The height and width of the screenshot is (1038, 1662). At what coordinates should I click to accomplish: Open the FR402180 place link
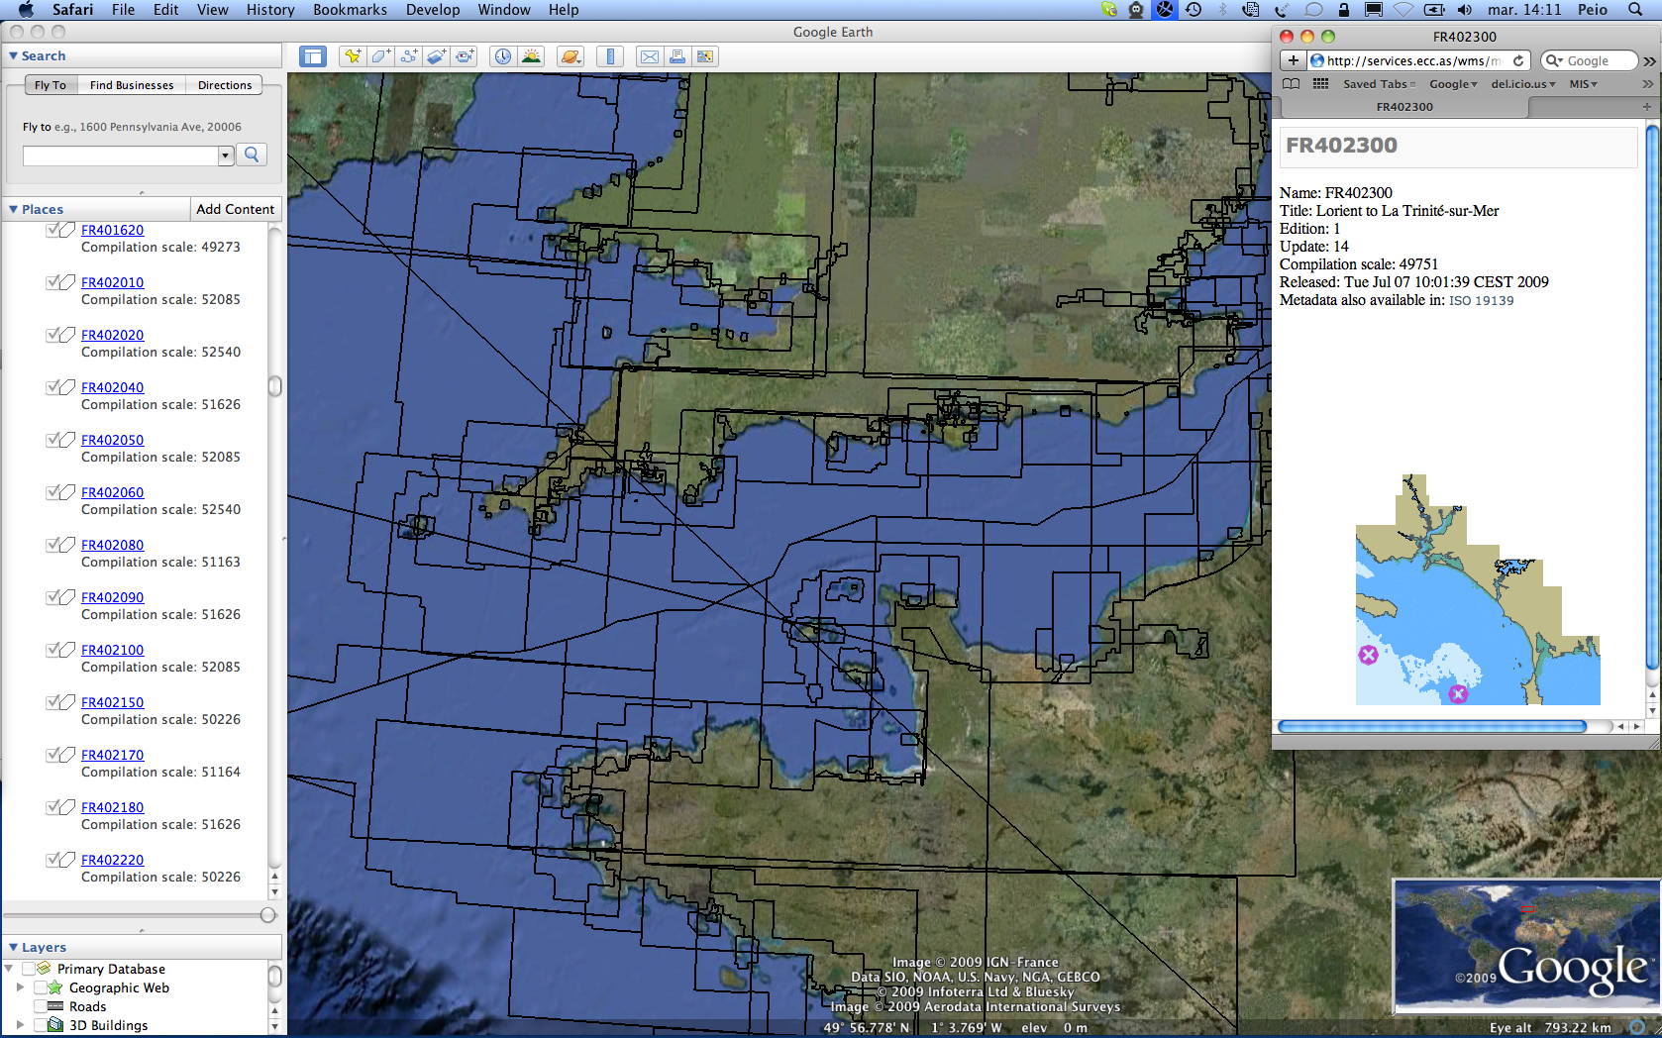(x=112, y=807)
